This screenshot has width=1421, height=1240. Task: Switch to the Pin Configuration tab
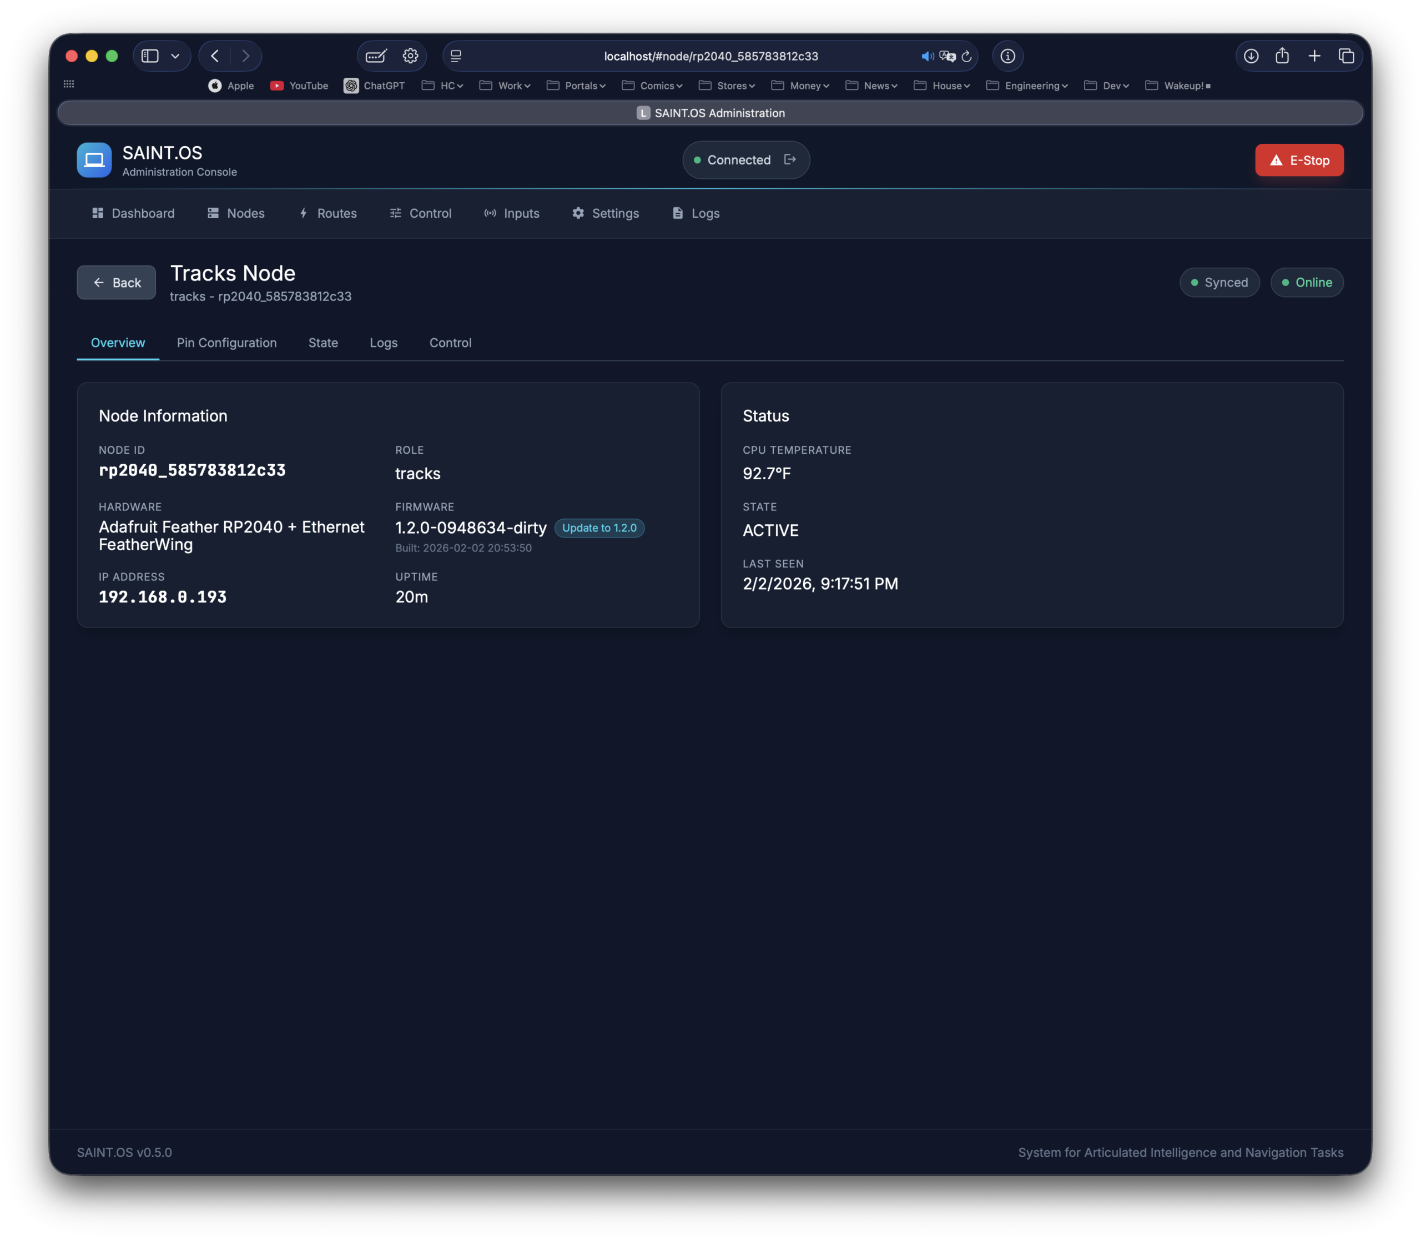click(227, 343)
